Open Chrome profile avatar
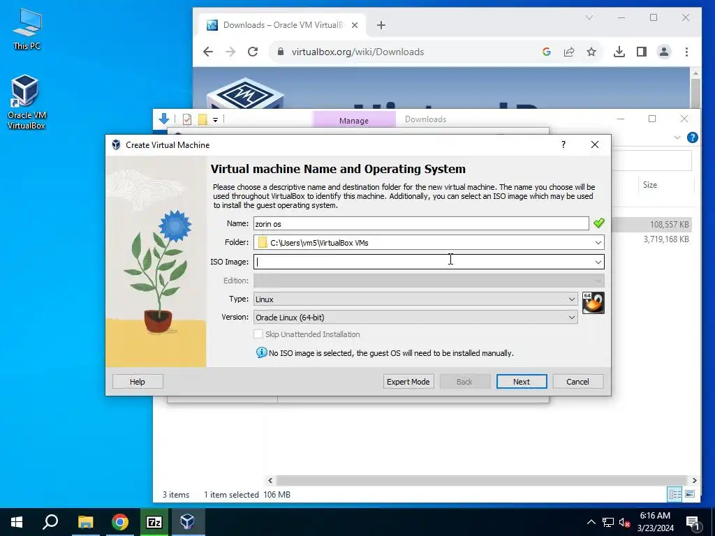 point(664,52)
